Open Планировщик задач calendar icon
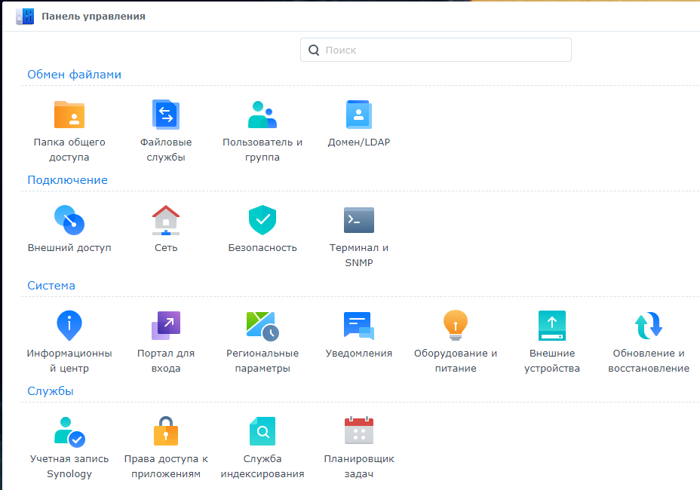Viewport: 700px width, 490px height. 359,431
